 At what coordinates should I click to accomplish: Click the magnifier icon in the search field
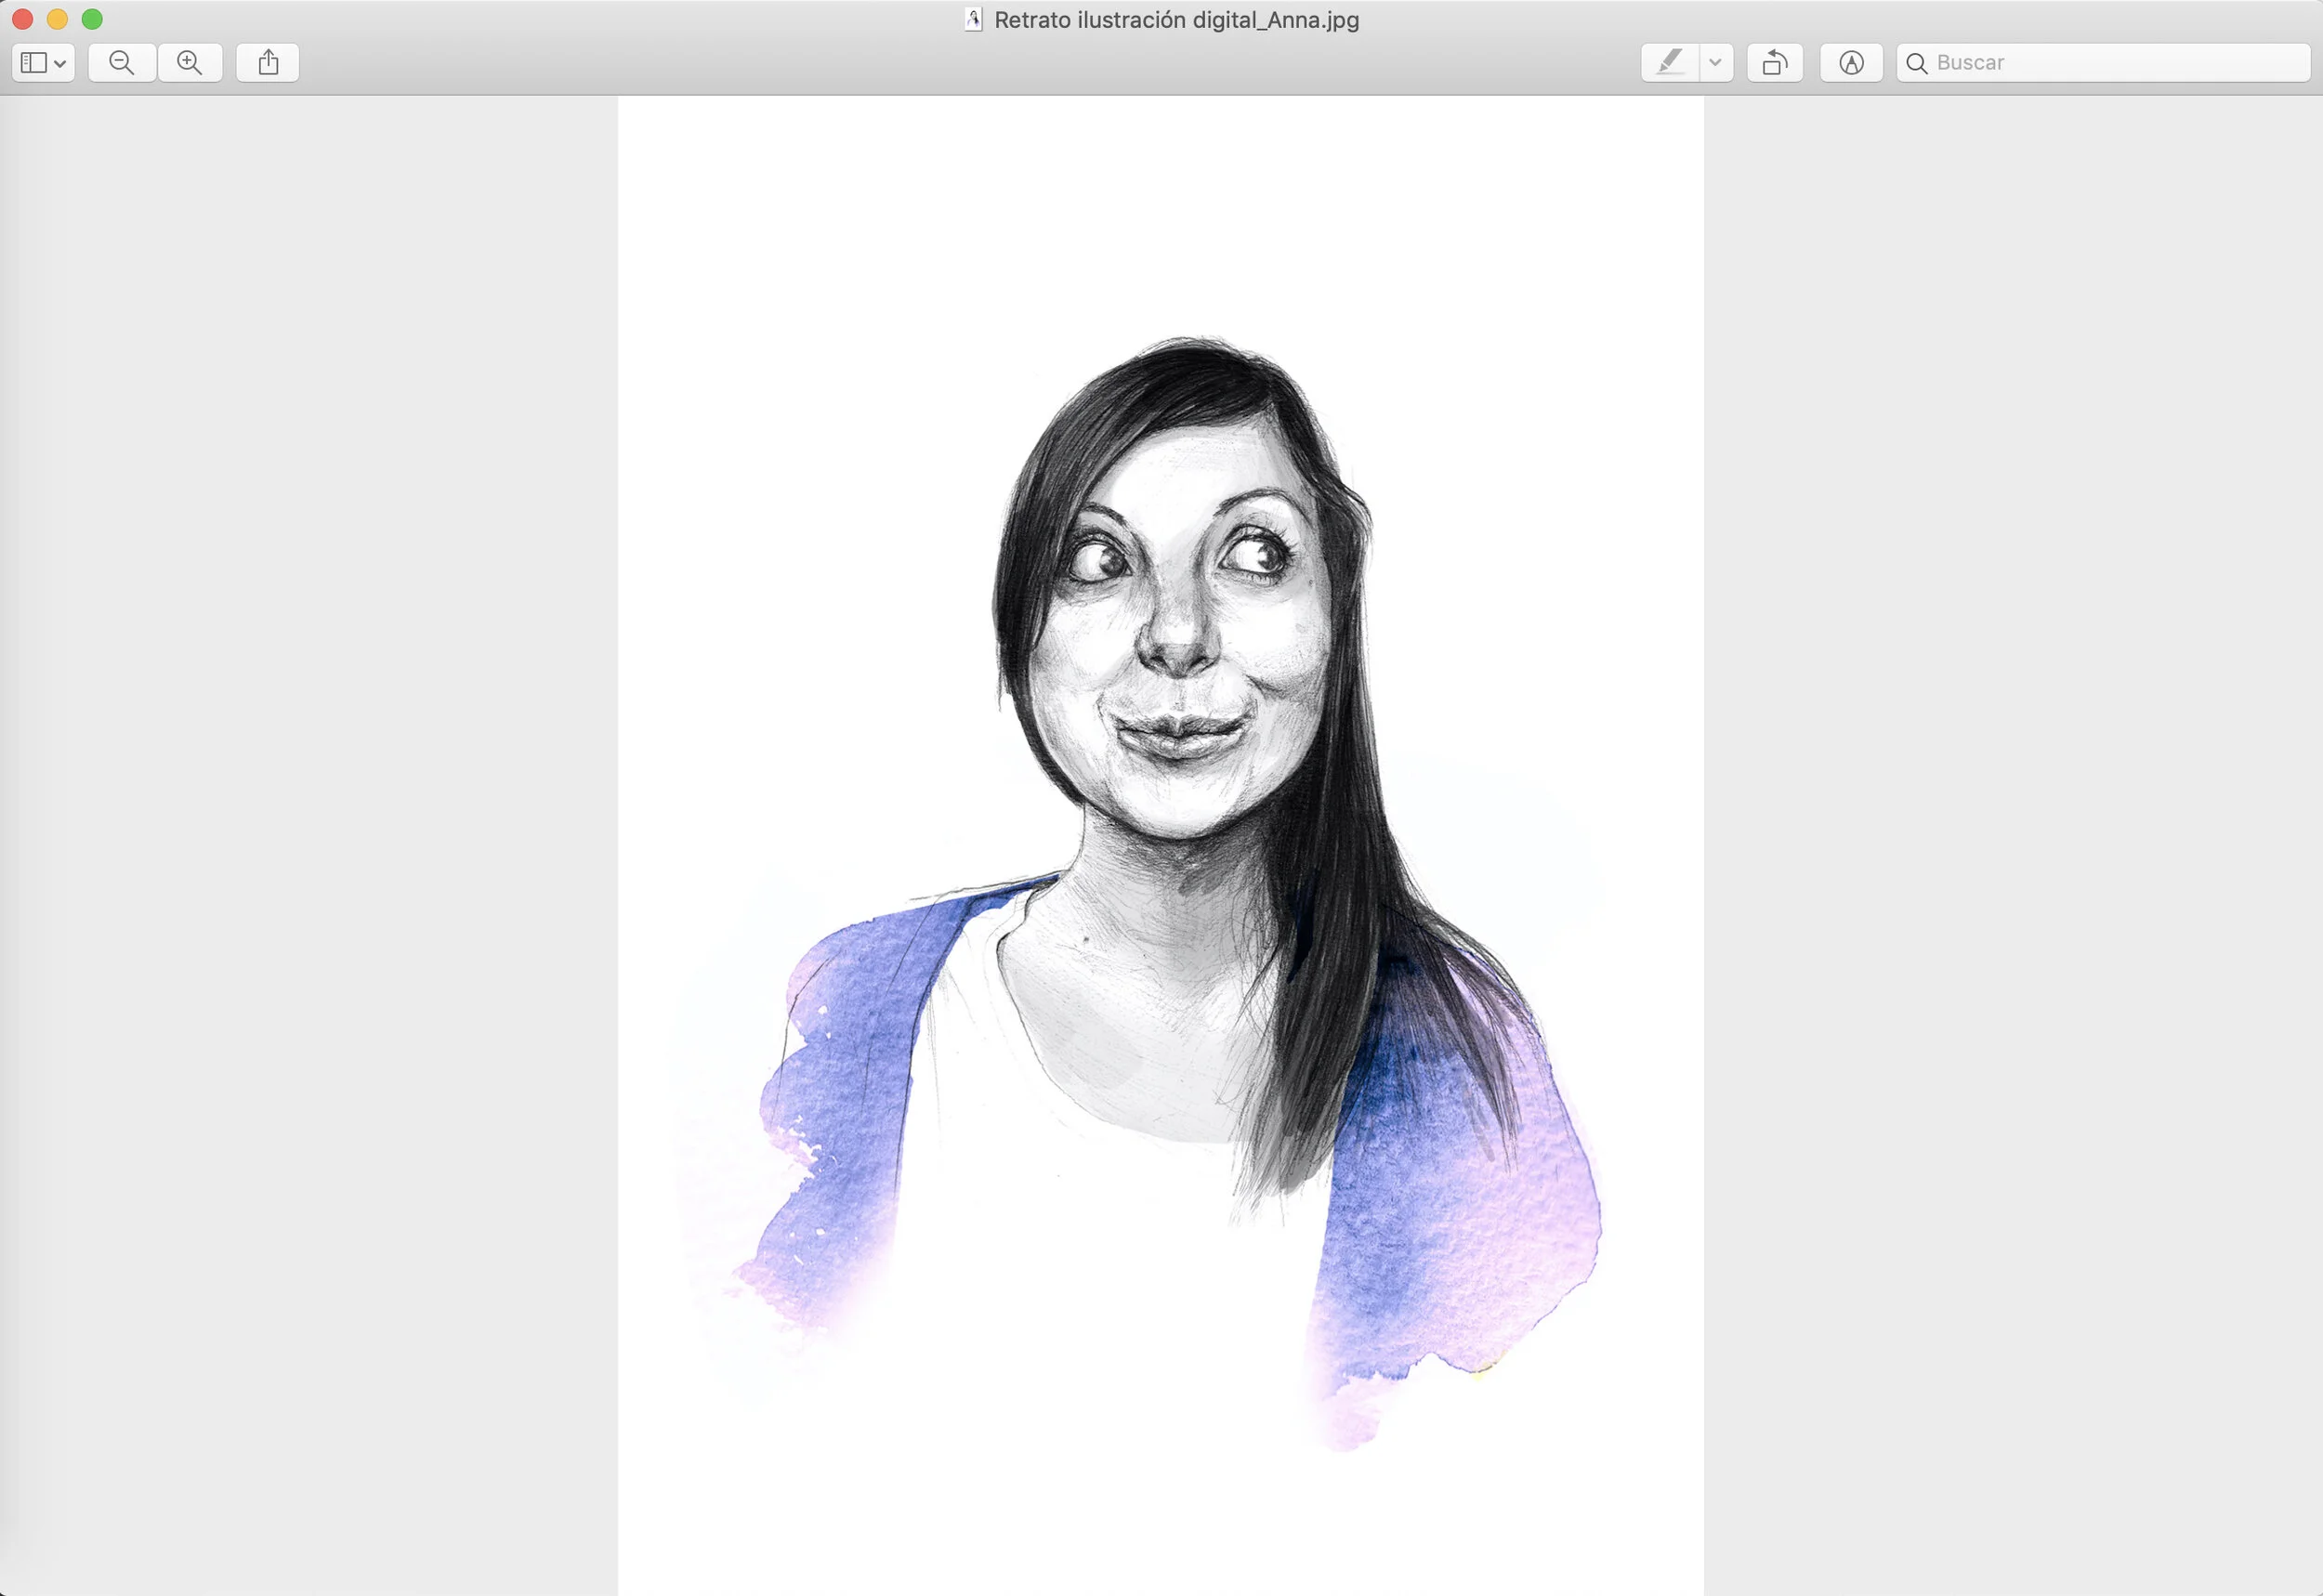pos(1917,63)
